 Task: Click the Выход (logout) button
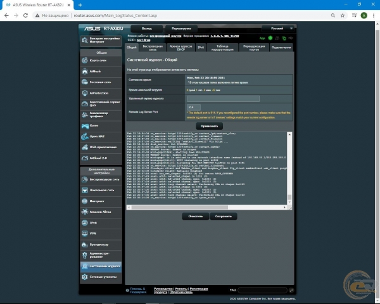[147, 28]
